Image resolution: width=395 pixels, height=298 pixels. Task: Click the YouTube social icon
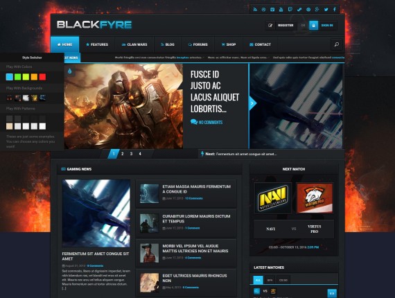click(281, 10)
